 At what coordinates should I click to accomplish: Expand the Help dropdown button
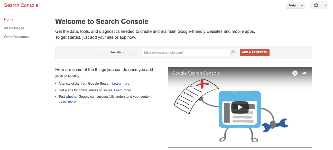click(x=295, y=5)
